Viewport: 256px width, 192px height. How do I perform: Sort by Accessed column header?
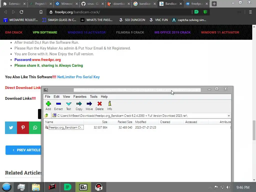(196, 122)
